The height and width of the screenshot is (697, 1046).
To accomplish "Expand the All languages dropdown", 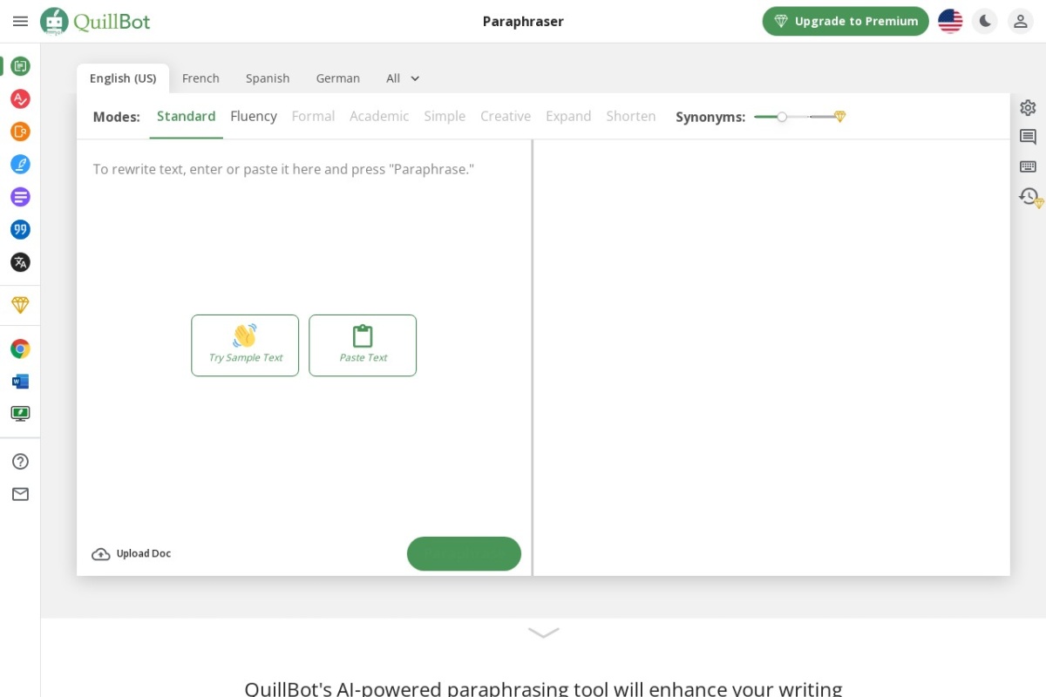I will [403, 78].
